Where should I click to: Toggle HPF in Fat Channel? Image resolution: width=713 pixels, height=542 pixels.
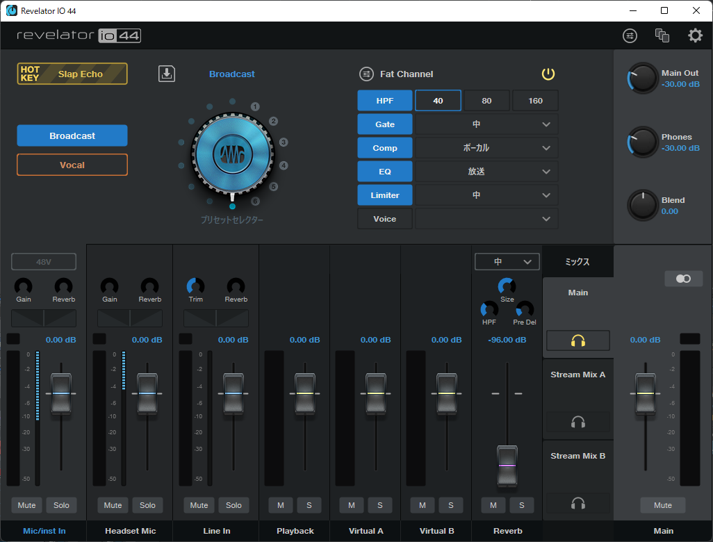(x=385, y=101)
